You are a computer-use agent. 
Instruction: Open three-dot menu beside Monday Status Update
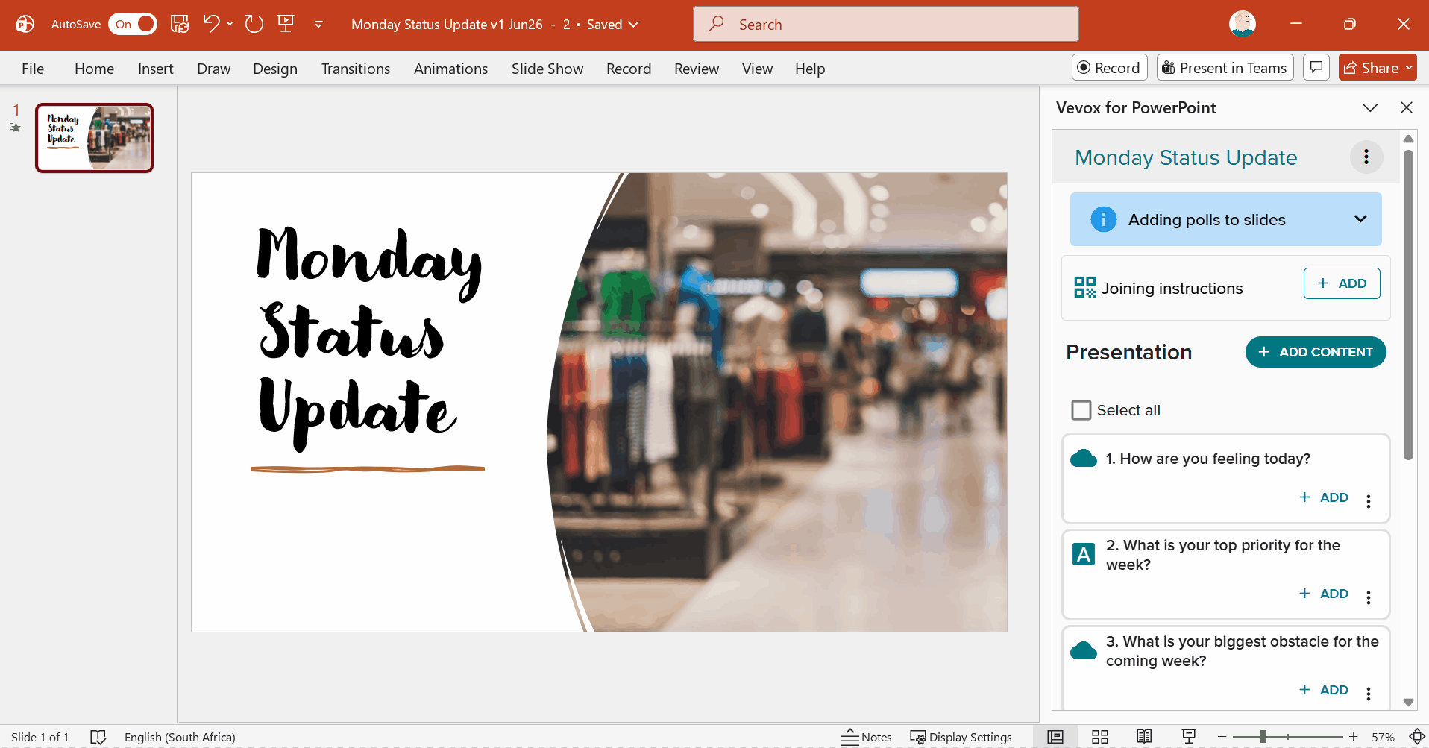1366,157
